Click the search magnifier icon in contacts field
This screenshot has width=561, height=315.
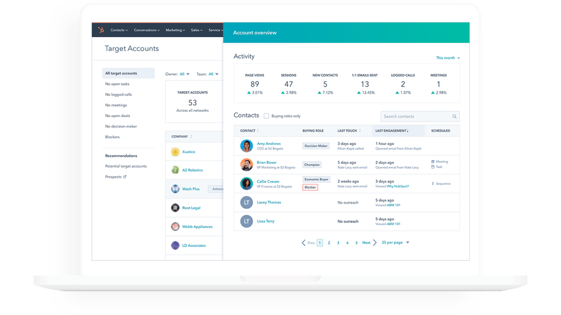(x=454, y=116)
